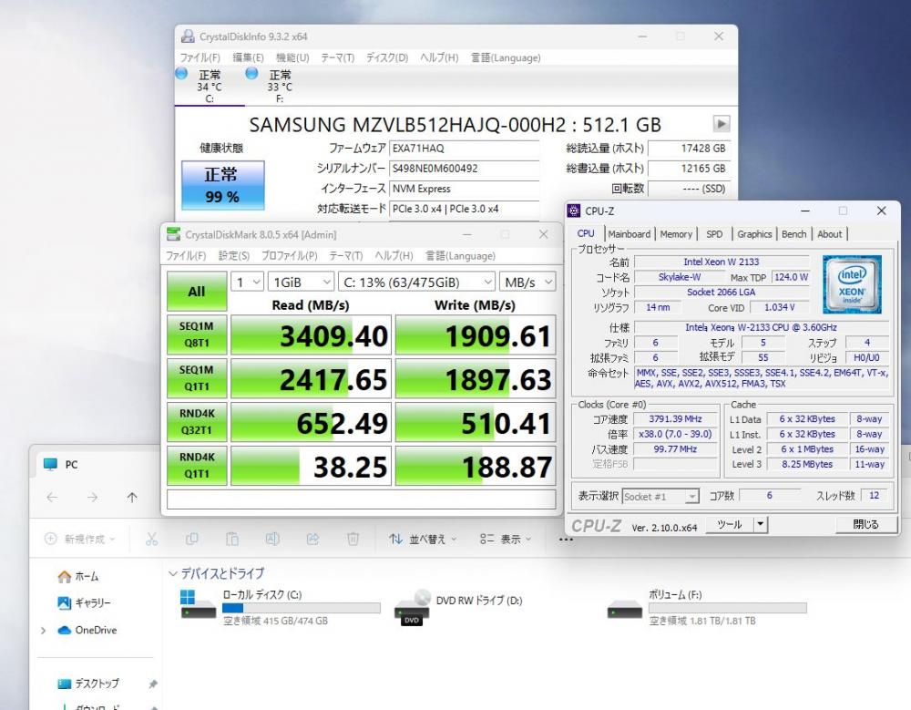911x710 pixels.
Task: Switch to the Graphics tab in CPU-Z
Action: click(754, 233)
